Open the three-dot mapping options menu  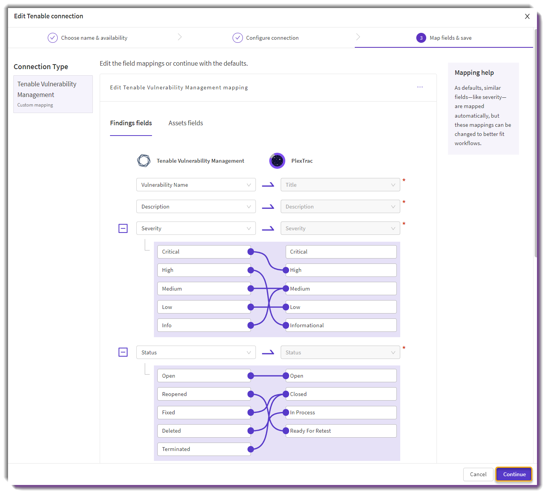[420, 87]
